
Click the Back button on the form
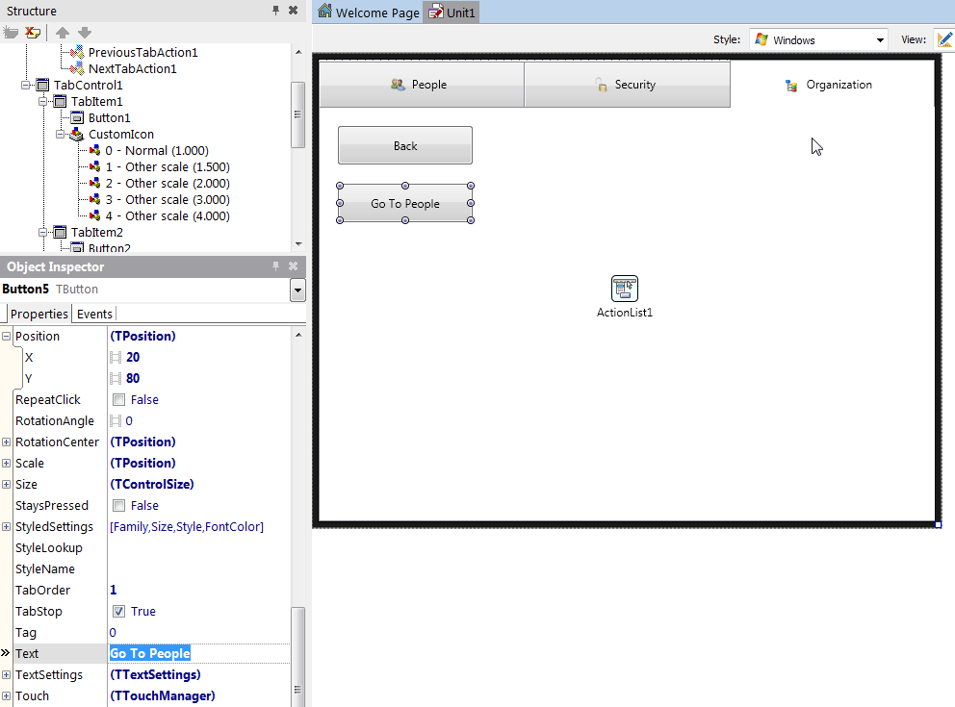(x=404, y=146)
